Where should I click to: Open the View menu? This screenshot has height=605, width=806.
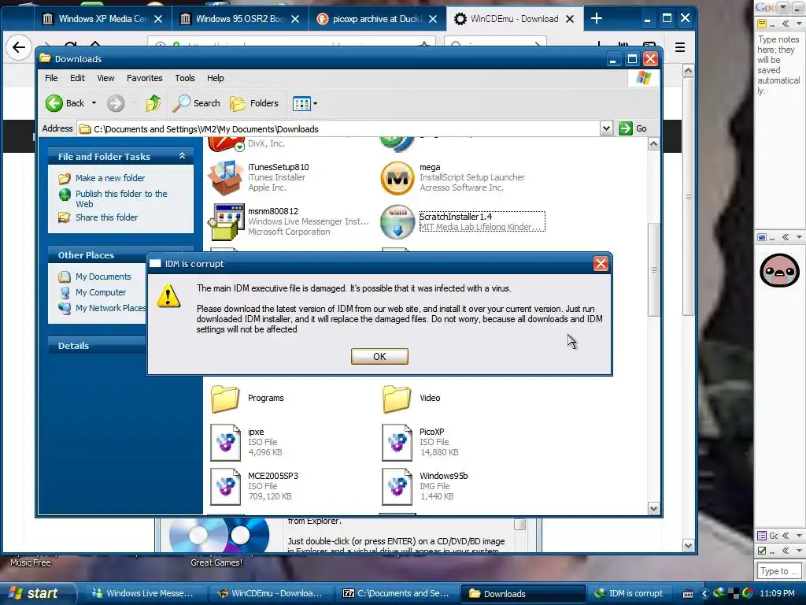tap(105, 78)
